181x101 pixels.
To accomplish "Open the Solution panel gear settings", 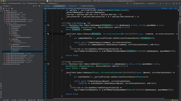I will pyautogui.click(x=39, y=6).
